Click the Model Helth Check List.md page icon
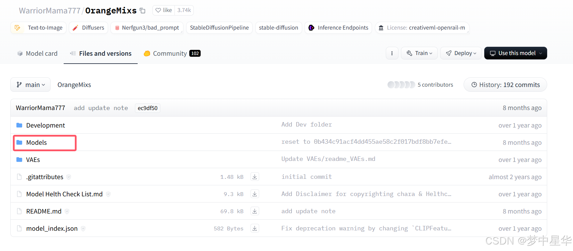 19,194
